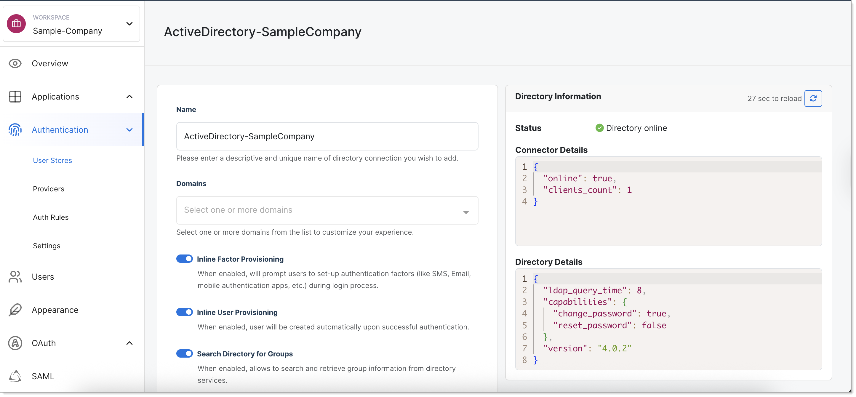Click the Appearance feather icon

[x=15, y=310]
